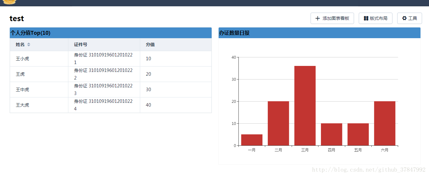Screen dimensions: 429x176
Task: Click the name cell 王小虎
Action: [x=39, y=59]
